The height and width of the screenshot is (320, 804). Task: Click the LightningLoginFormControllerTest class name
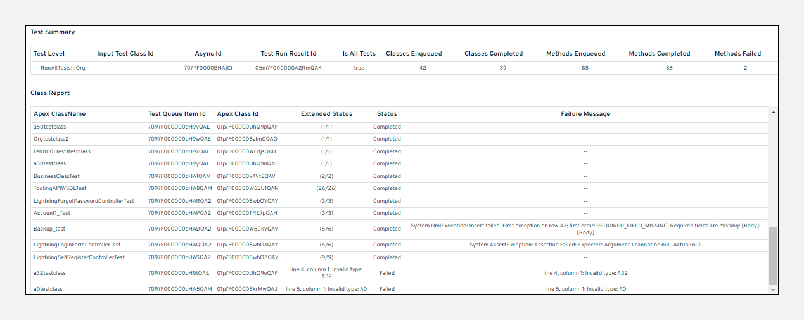77,245
